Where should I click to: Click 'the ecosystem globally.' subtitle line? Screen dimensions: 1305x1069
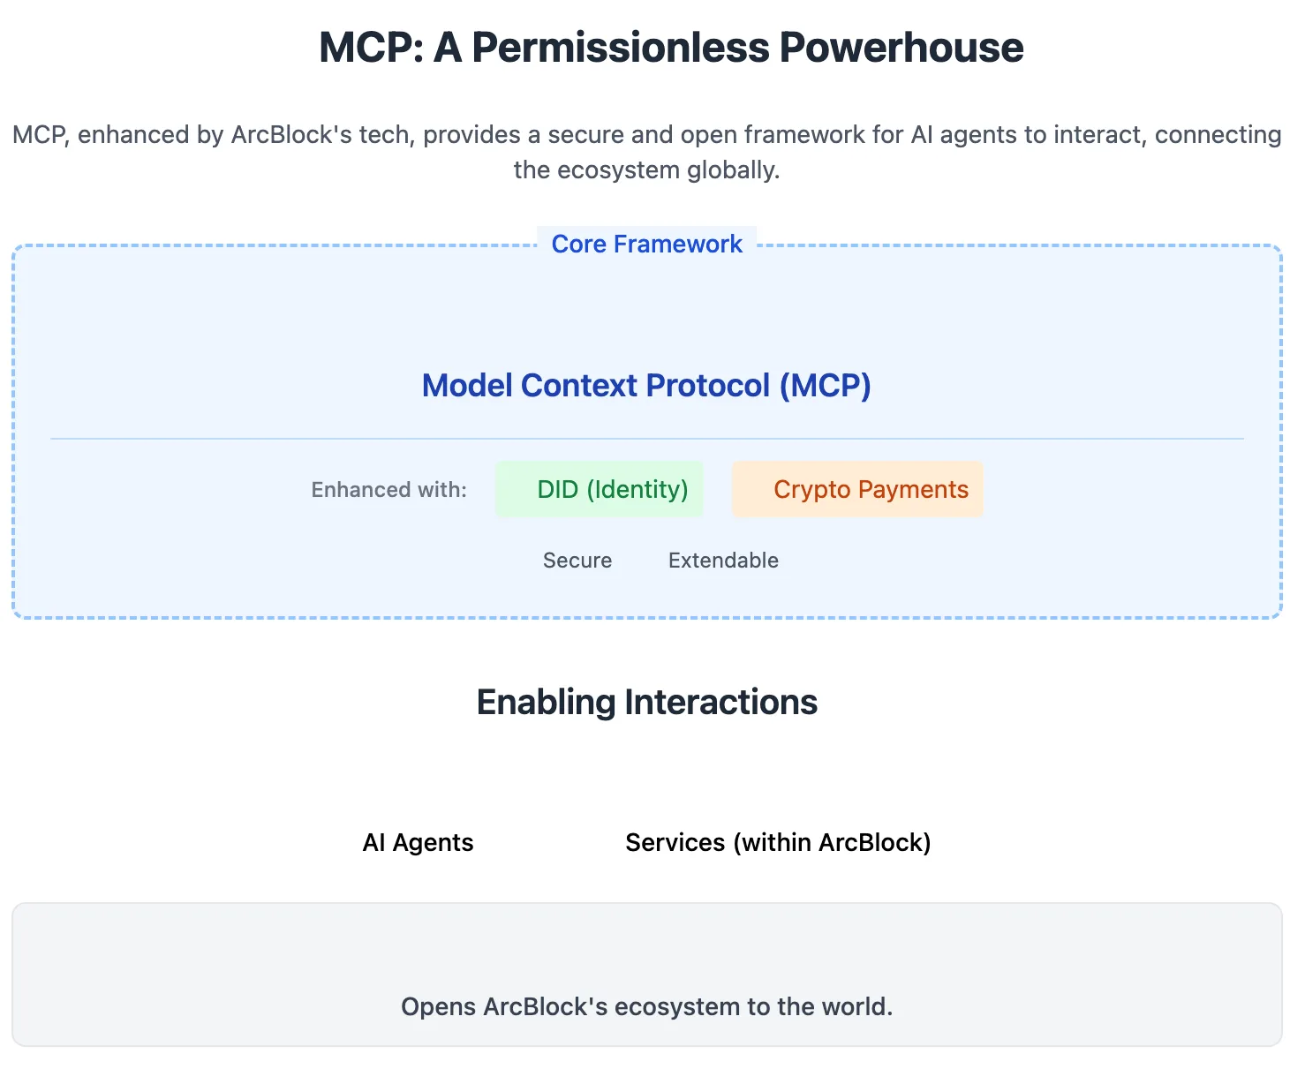[x=647, y=169]
